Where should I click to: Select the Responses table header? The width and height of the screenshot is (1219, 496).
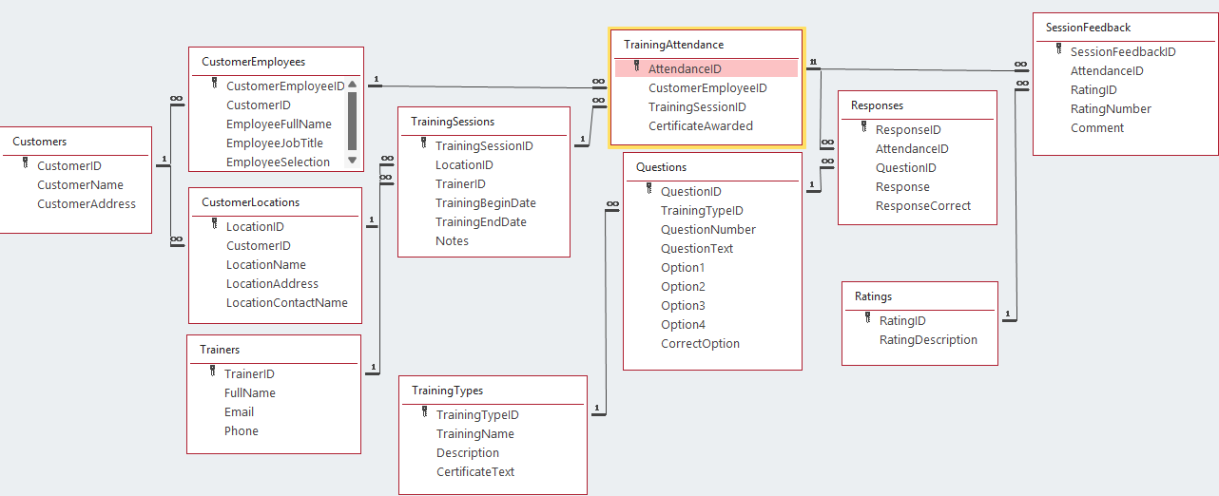click(x=878, y=105)
